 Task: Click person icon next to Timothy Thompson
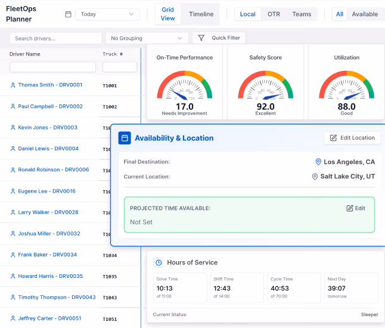(x=13, y=298)
